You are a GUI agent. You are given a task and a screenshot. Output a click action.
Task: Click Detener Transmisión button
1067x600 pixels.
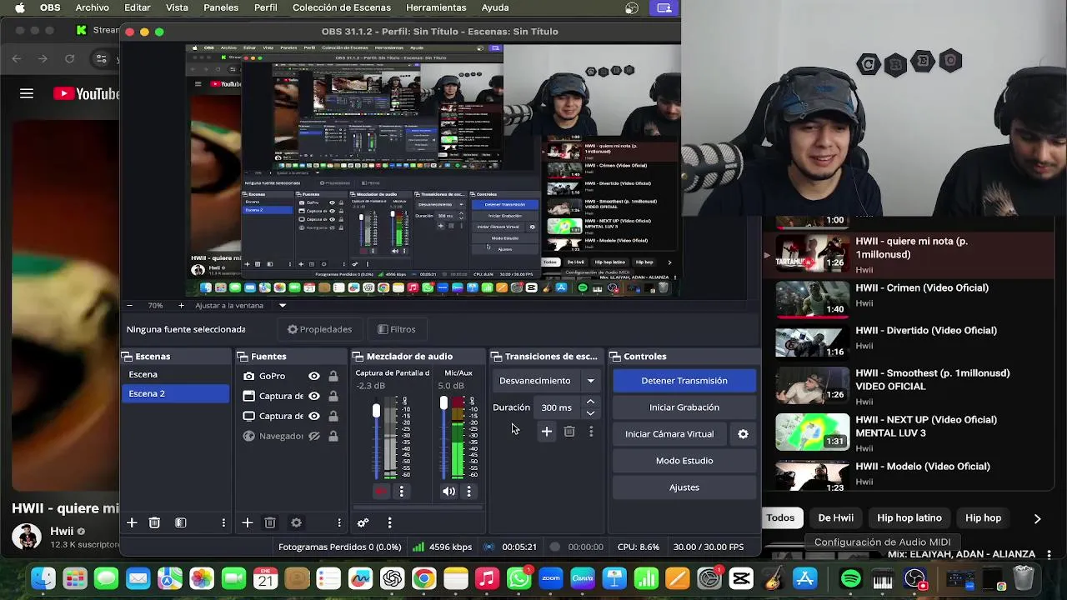(684, 381)
